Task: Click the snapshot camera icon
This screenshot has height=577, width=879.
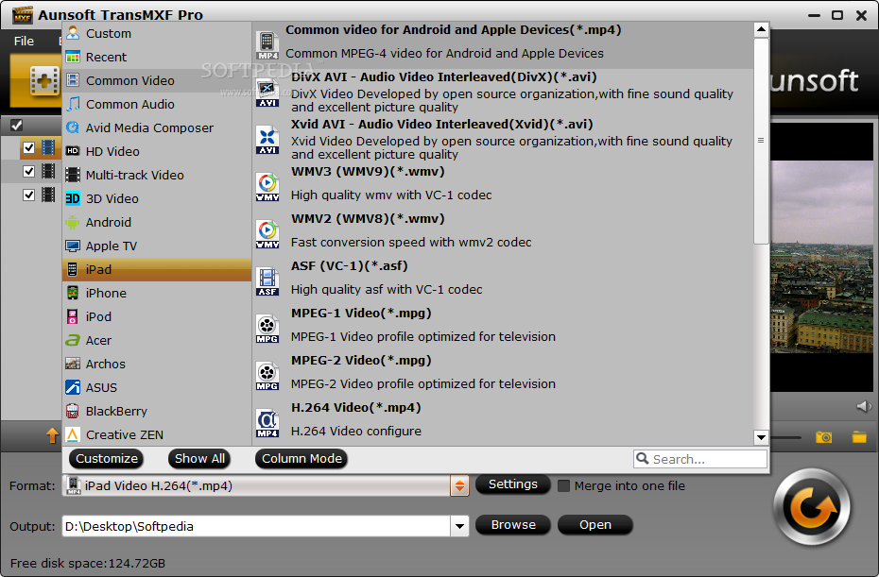Action: pos(823,437)
